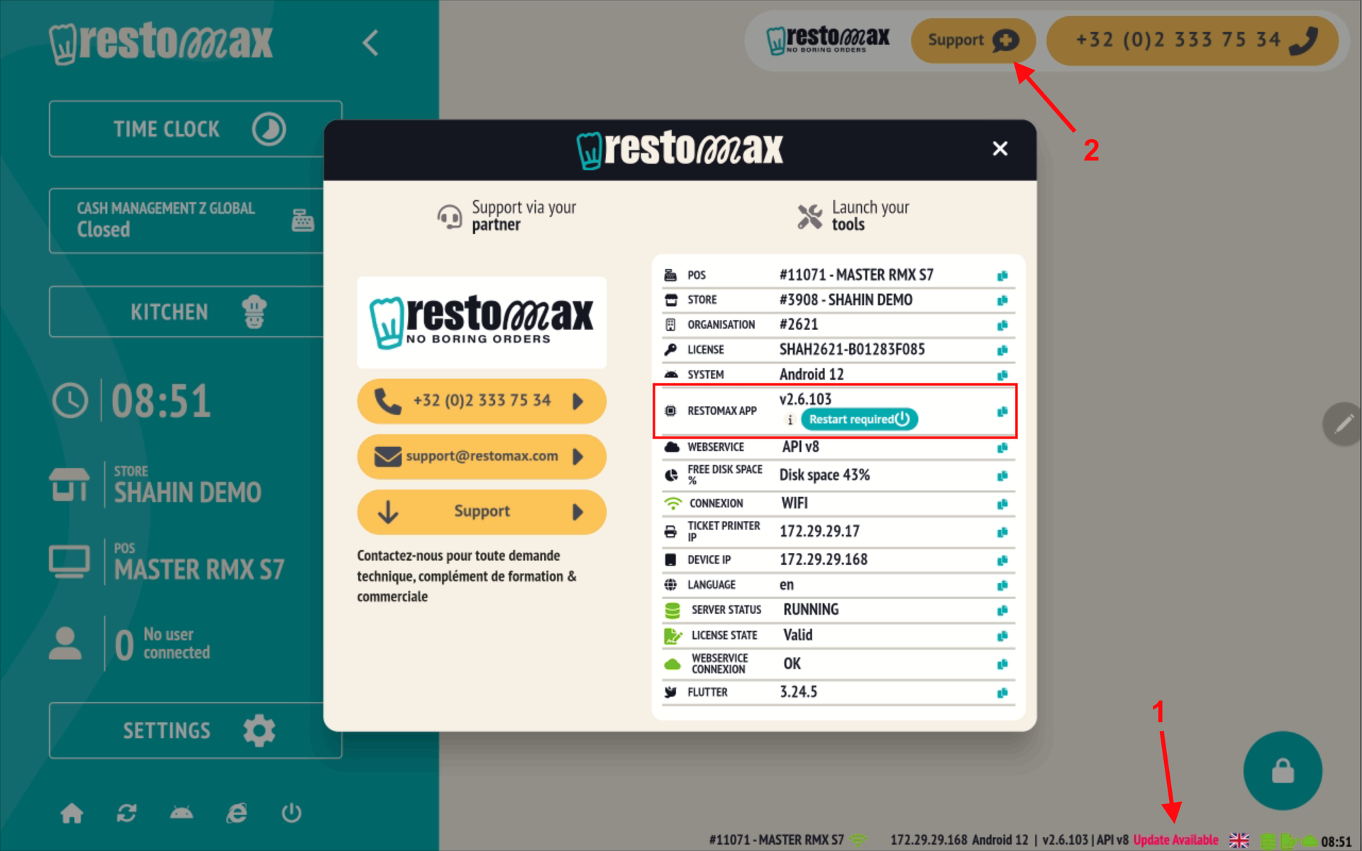Collapse the sidebar with left chevron
Screen dimensions: 1362x851
370,43
